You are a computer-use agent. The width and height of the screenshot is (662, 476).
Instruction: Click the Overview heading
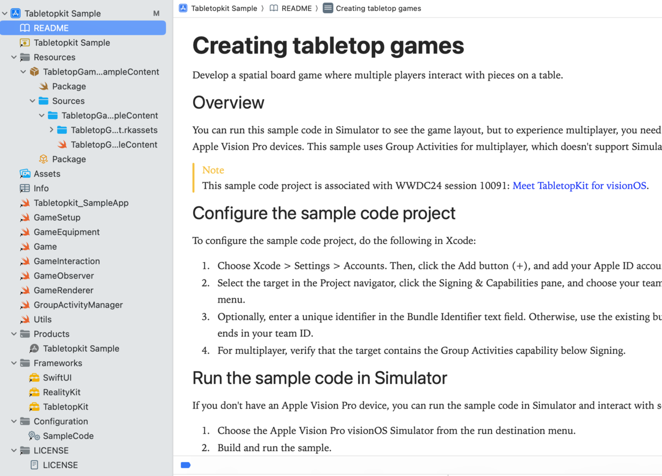[x=228, y=103]
